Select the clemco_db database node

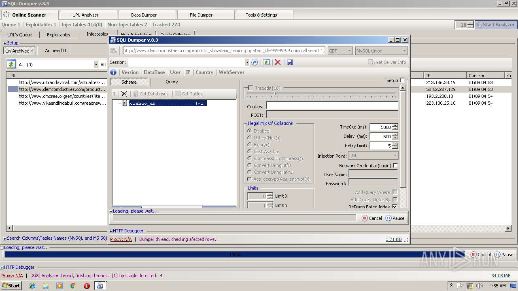[168, 103]
